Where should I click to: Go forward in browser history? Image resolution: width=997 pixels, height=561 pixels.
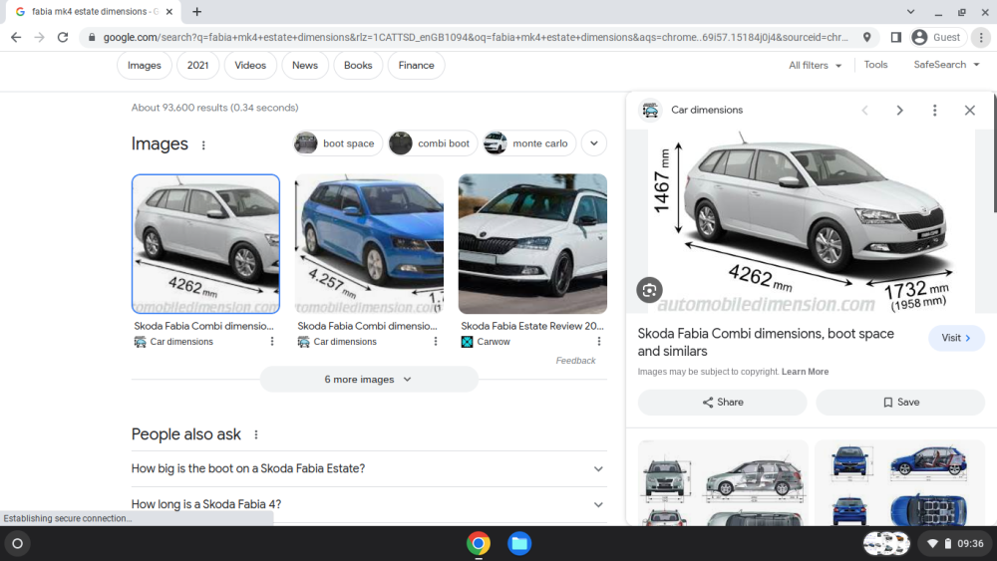pyautogui.click(x=40, y=38)
